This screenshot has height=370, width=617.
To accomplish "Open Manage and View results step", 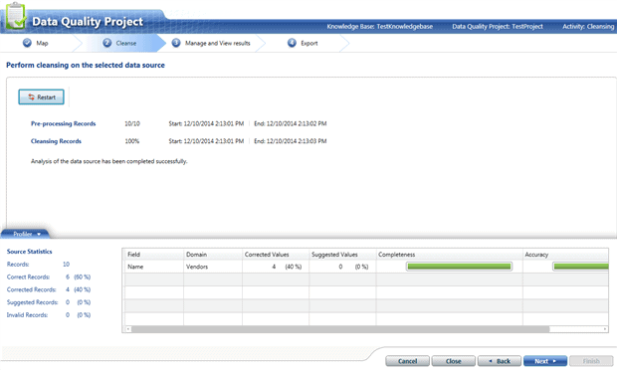I will tap(218, 43).
